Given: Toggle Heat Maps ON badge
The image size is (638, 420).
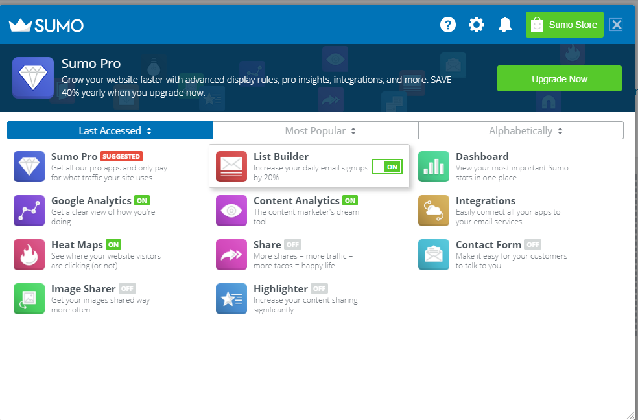Looking at the screenshot, I should (113, 244).
